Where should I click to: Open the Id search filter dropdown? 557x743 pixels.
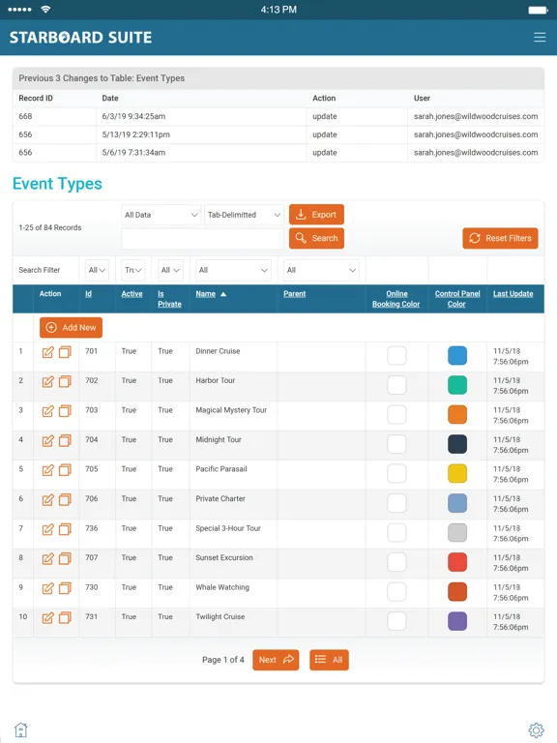tap(97, 270)
